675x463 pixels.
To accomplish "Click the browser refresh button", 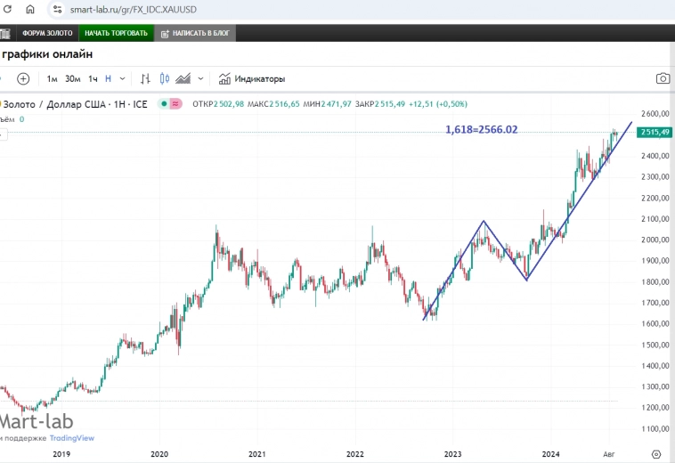I will (x=7, y=10).
